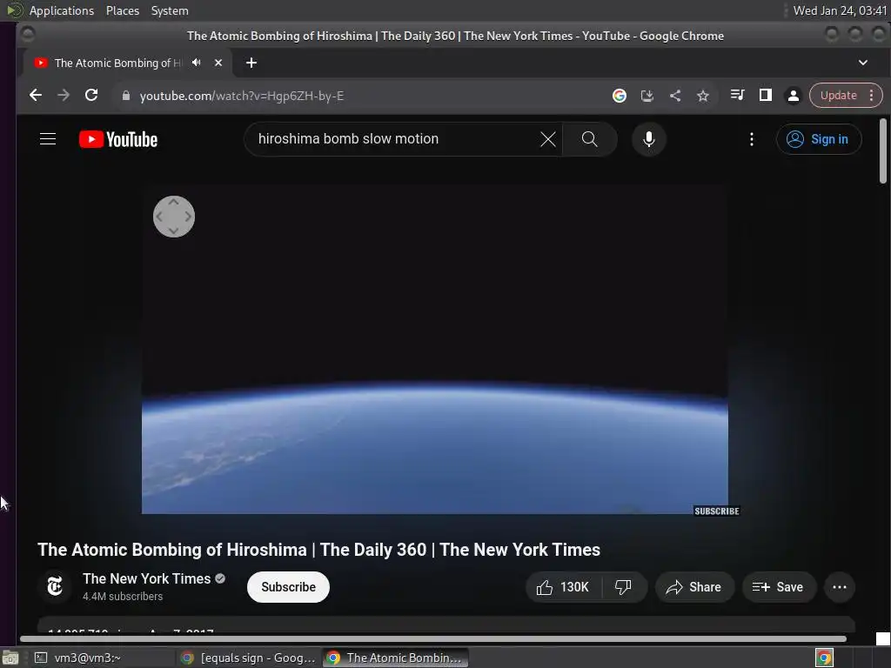
Task: Share this page from the address bar
Action: [675, 96]
